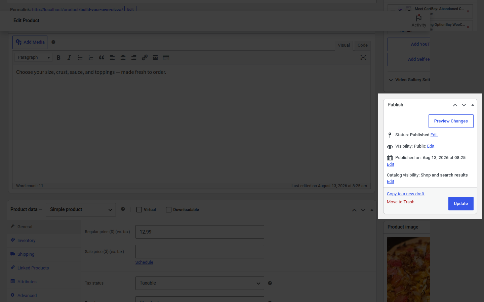
Task: Move the Publish panel down
Action: (x=464, y=105)
